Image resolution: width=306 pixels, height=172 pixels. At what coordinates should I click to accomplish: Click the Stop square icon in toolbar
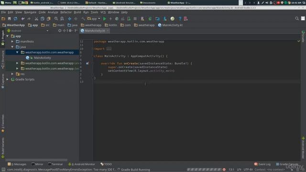click(135, 19)
